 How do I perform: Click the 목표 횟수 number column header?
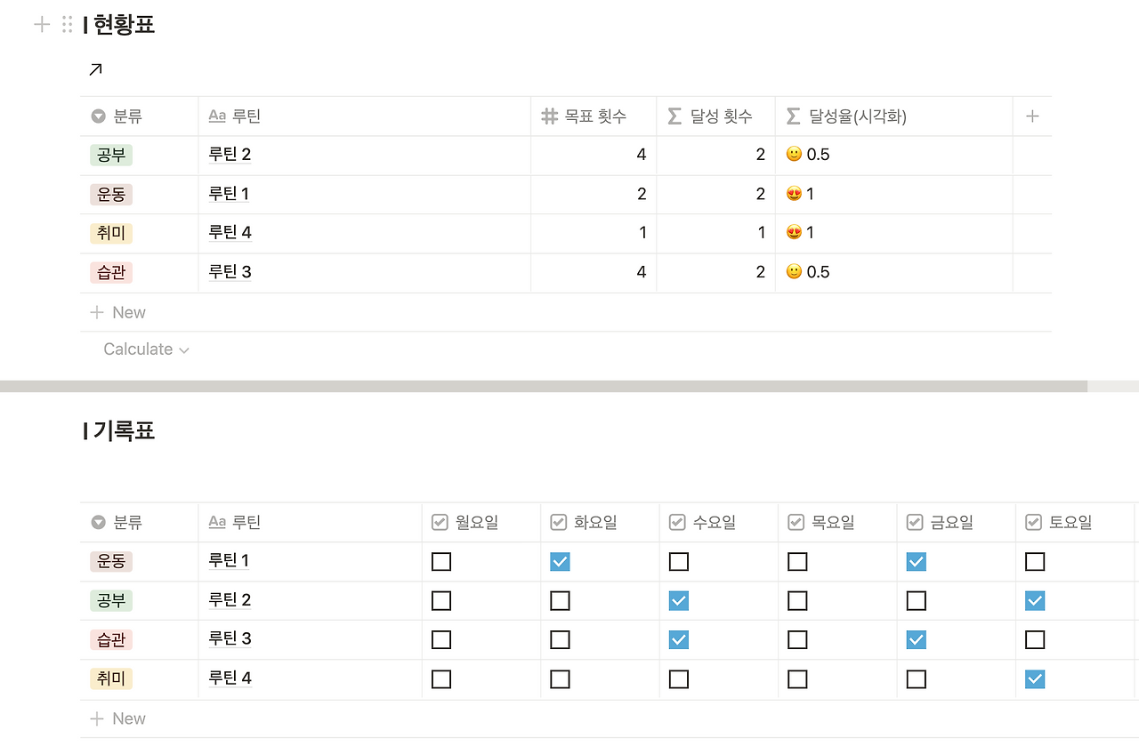coord(594,116)
